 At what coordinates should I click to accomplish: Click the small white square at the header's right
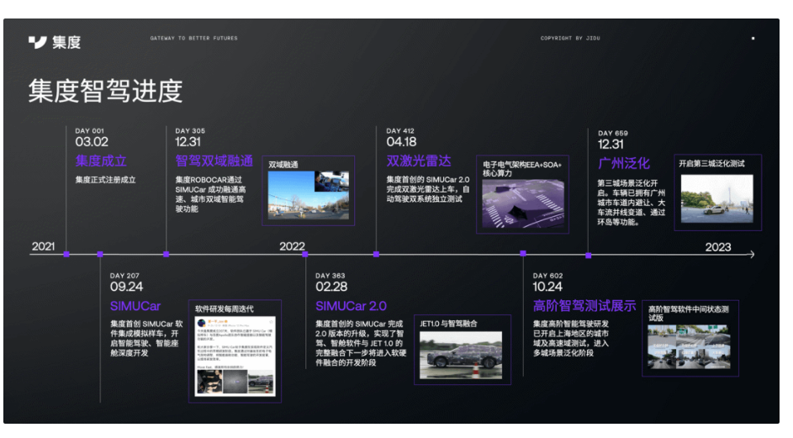[753, 39]
